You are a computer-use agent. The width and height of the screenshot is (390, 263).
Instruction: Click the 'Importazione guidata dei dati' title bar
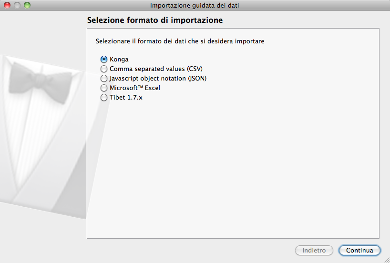click(195, 5)
